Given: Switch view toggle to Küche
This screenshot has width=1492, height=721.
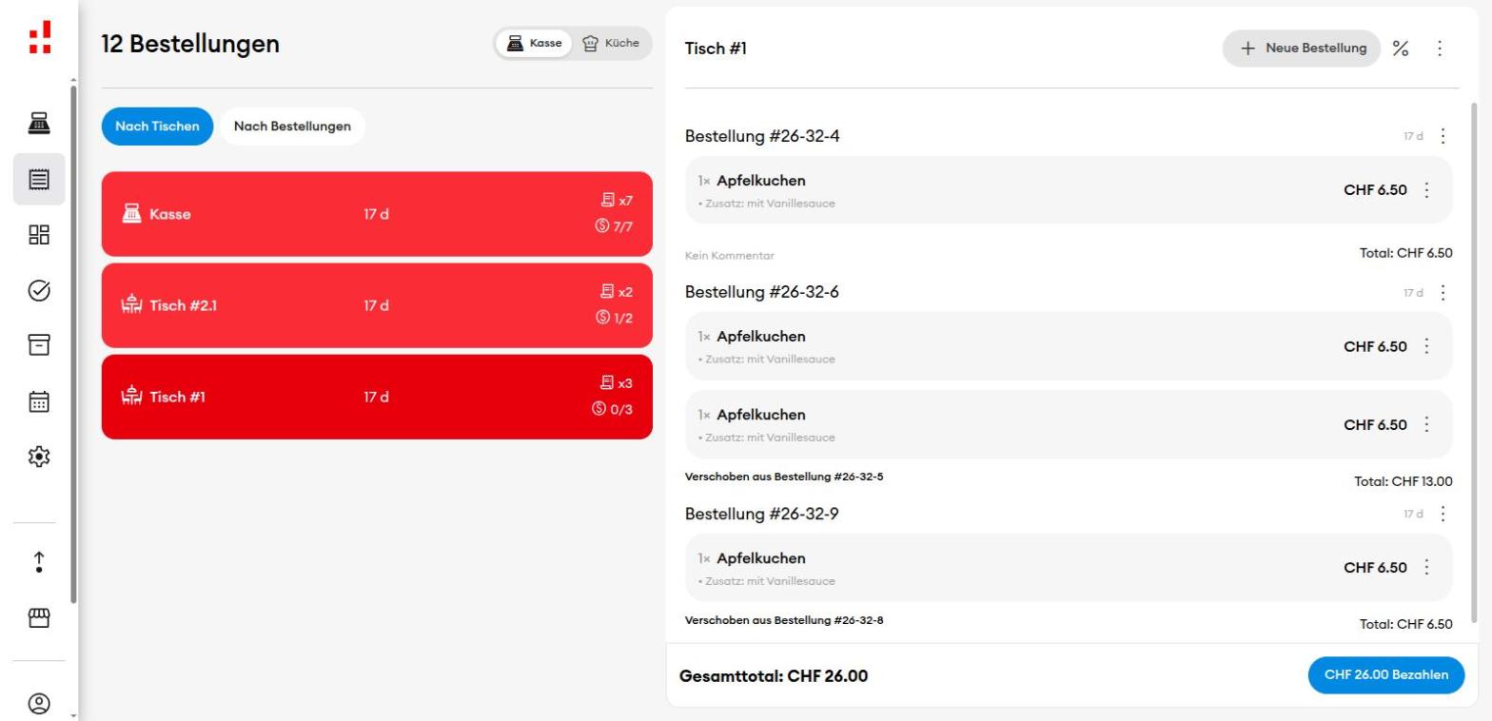Looking at the screenshot, I should (611, 43).
